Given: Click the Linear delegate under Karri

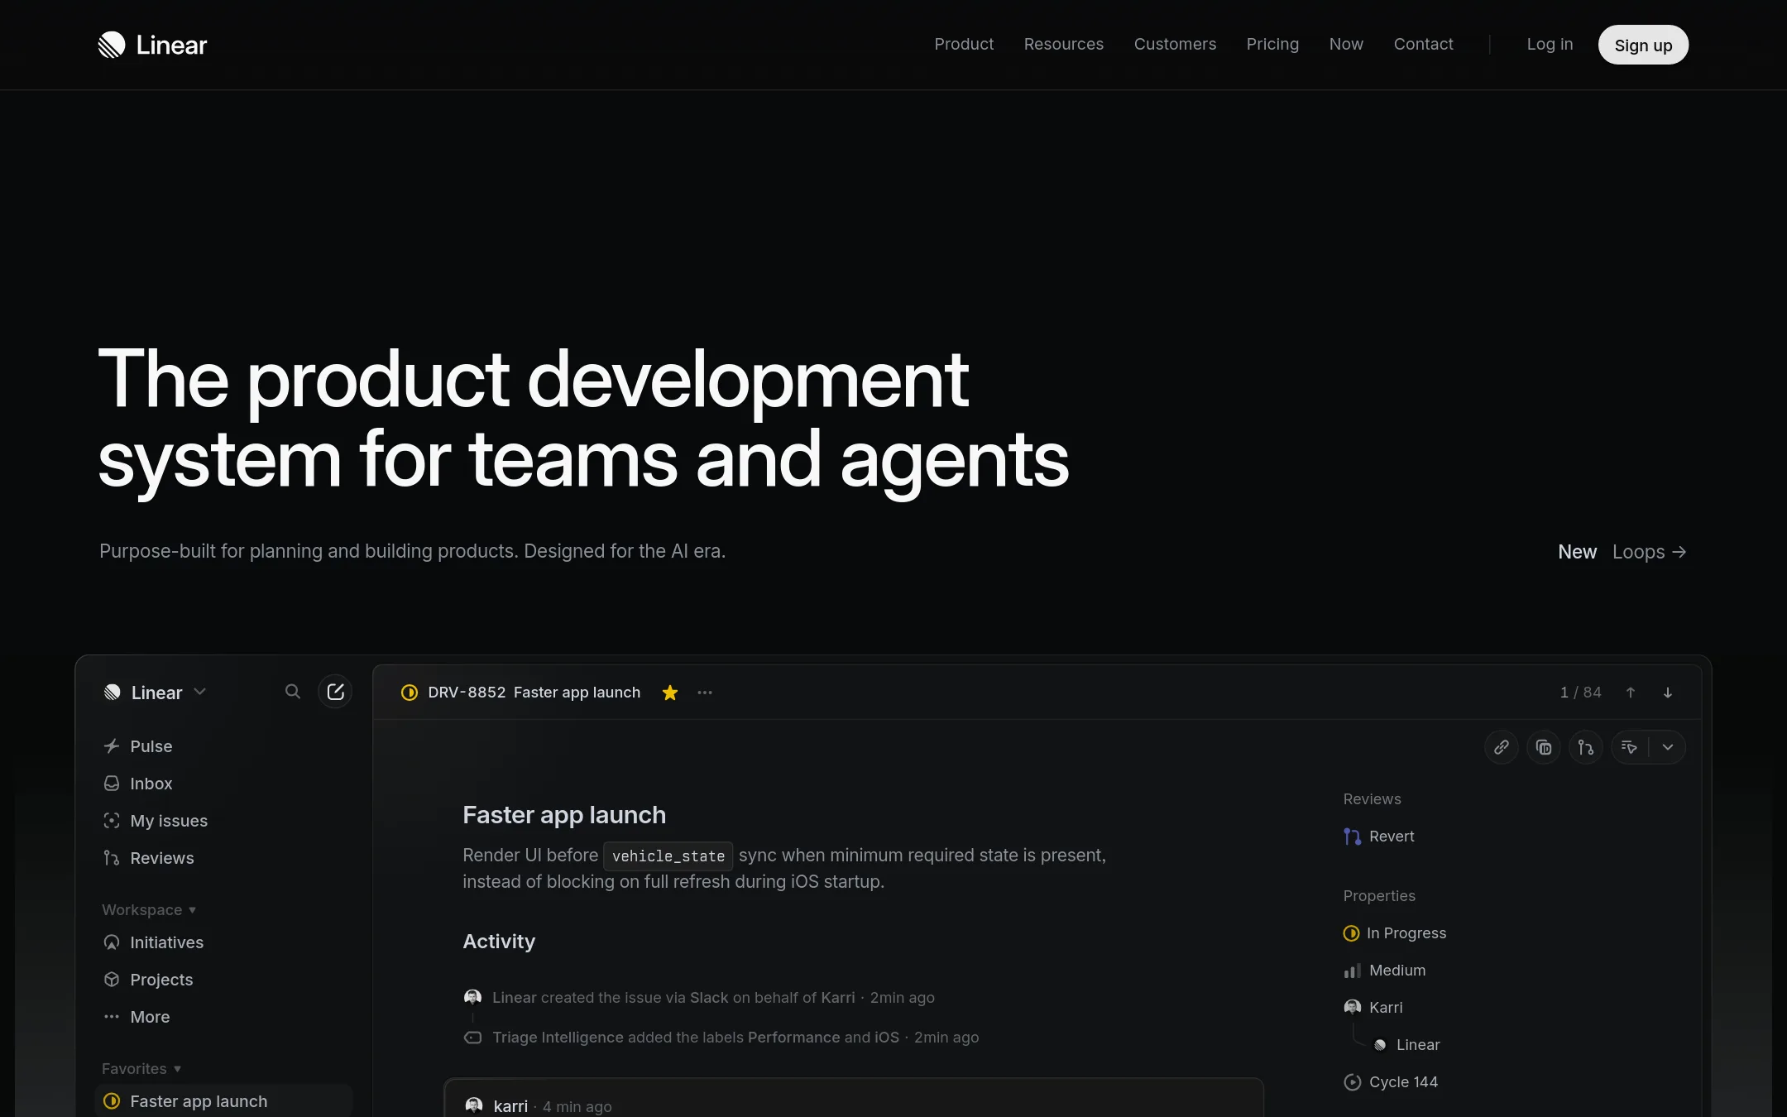Looking at the screenshot, I should (1406, 1045).
